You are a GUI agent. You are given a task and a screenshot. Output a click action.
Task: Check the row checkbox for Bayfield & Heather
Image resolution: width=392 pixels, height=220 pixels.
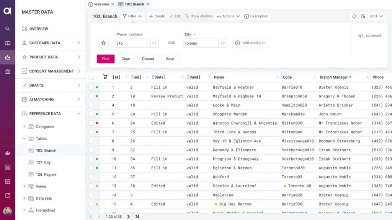click(91, 87)
